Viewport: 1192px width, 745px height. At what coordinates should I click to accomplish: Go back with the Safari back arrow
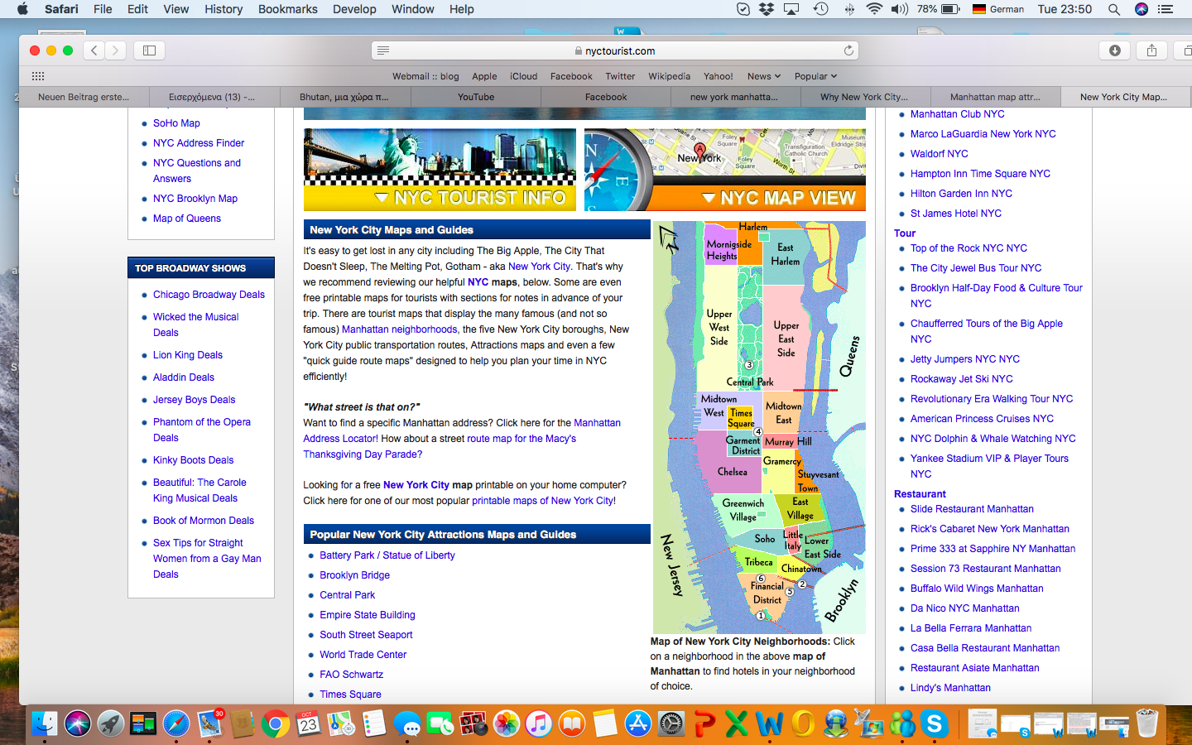click(94, 50)
